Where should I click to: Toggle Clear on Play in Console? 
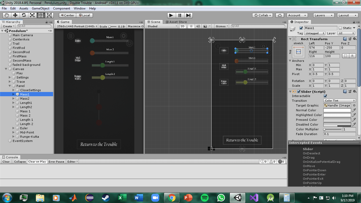[37, 162]
